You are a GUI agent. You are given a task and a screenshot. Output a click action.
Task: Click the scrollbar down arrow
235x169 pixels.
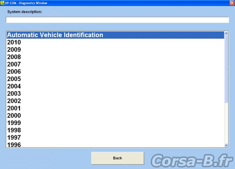pos(226,145)
